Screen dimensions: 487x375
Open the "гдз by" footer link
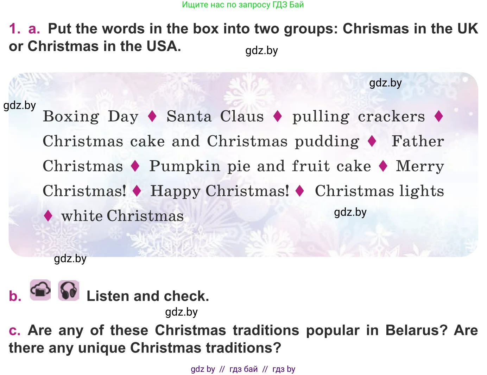(x=284, y=369)
